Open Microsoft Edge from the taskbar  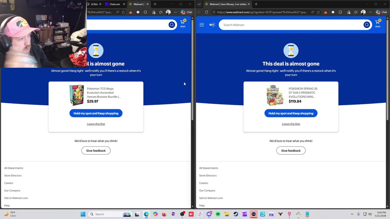146,214
